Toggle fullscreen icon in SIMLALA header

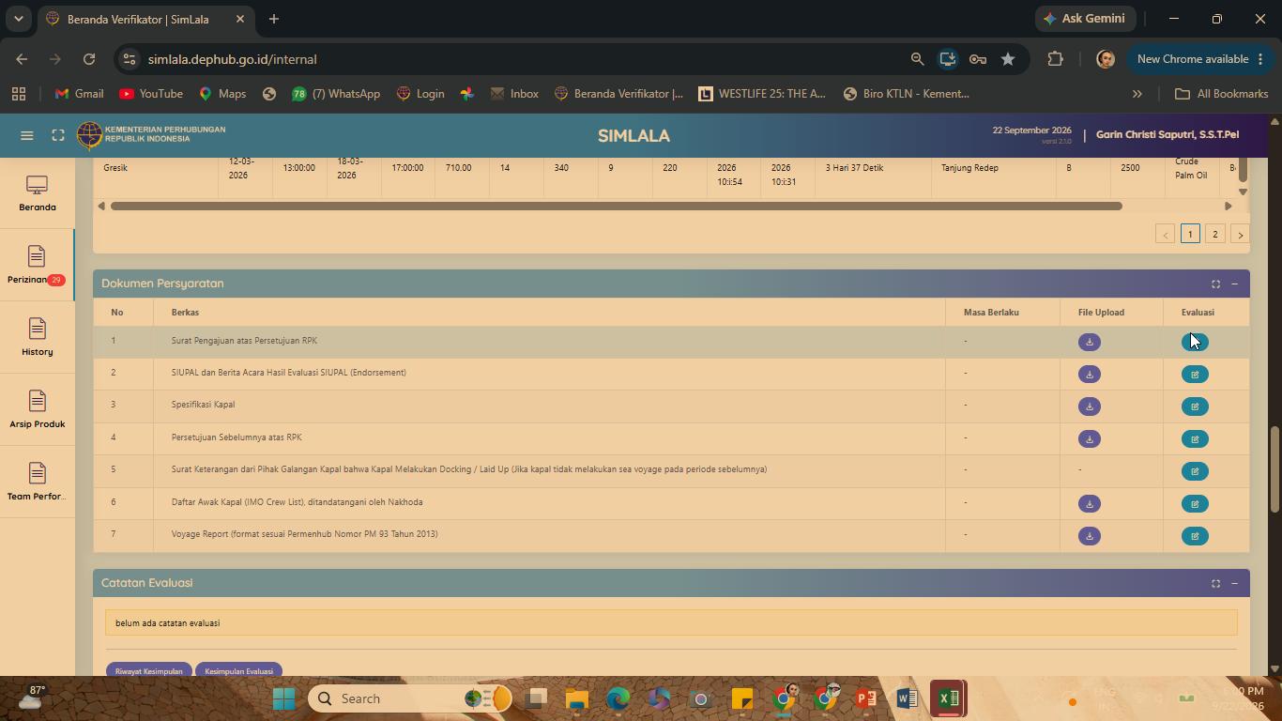click(x=58, y=136)
